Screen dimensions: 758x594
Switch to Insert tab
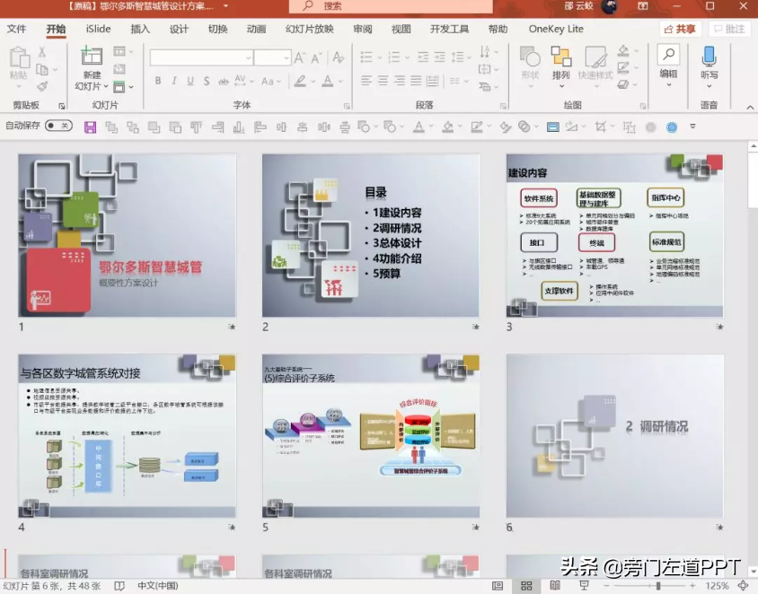[x=140, y=29]
